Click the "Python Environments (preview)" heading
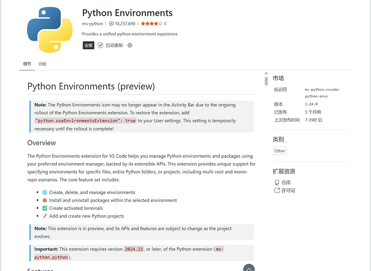This screenshot has width=371, height=271. (91, 86)
